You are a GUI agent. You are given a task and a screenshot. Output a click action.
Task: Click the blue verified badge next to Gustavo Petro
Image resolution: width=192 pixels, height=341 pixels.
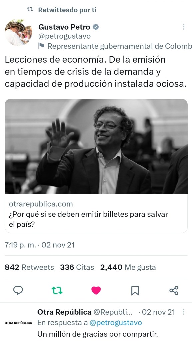point(96,27)
